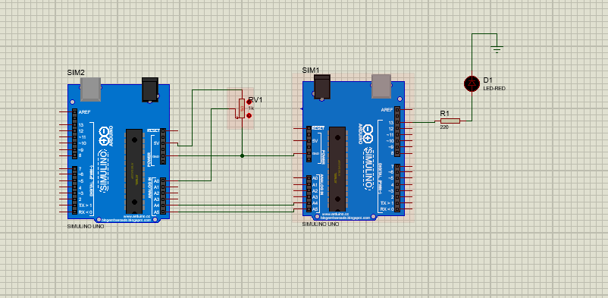Click pin 13 socket on SIM1
This screenshot has width=608, height=298.
(397, 122)
